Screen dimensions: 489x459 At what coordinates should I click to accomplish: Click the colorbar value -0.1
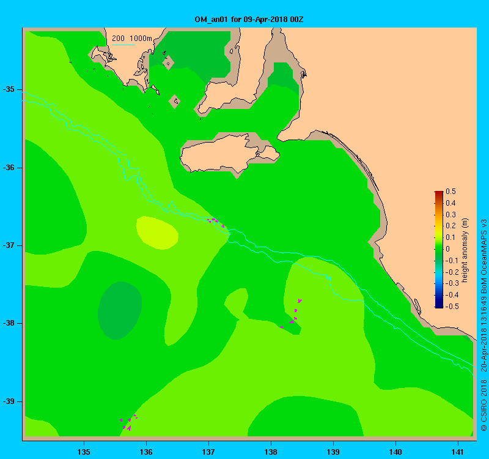tap(452, 261)
